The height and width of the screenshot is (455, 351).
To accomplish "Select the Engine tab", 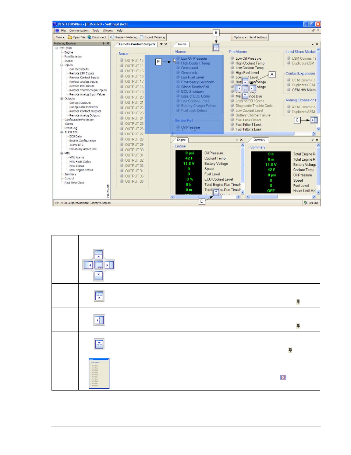I will click(181, 140).
